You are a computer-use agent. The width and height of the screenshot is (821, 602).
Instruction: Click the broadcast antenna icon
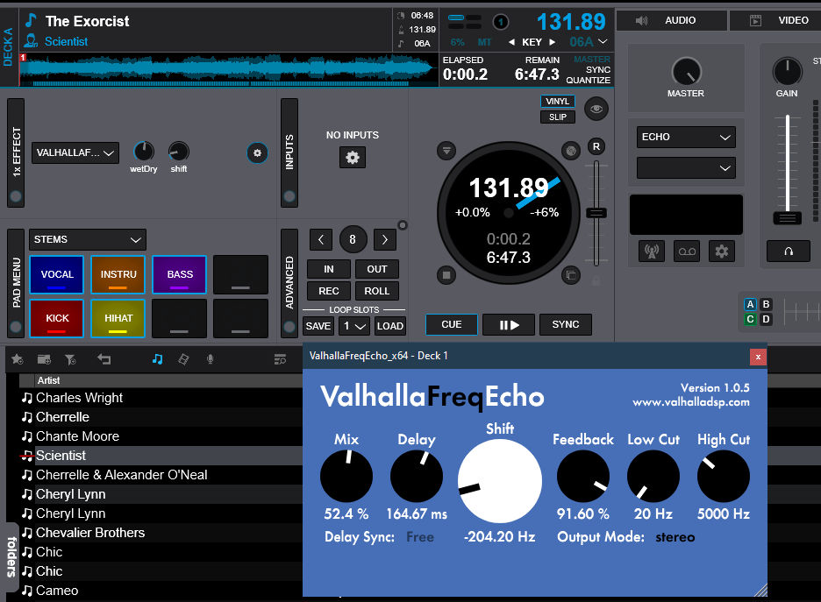click(651, 251)
